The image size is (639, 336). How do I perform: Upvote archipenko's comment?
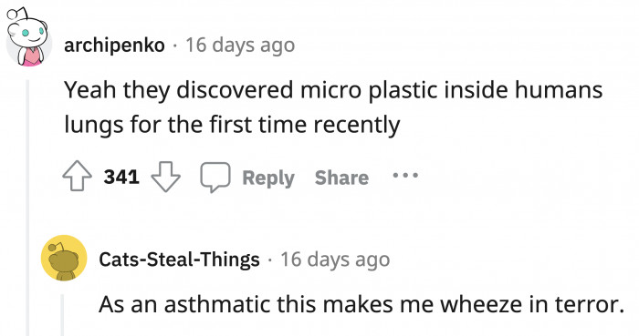(77, 178)
